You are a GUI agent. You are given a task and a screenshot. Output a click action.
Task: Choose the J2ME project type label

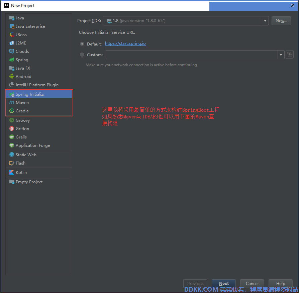click(x=21, y=43)
